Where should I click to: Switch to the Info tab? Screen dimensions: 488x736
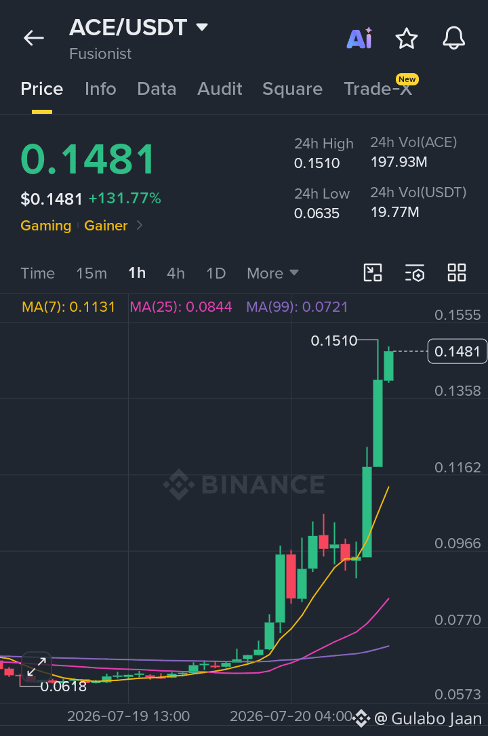(x=100, y=89)
